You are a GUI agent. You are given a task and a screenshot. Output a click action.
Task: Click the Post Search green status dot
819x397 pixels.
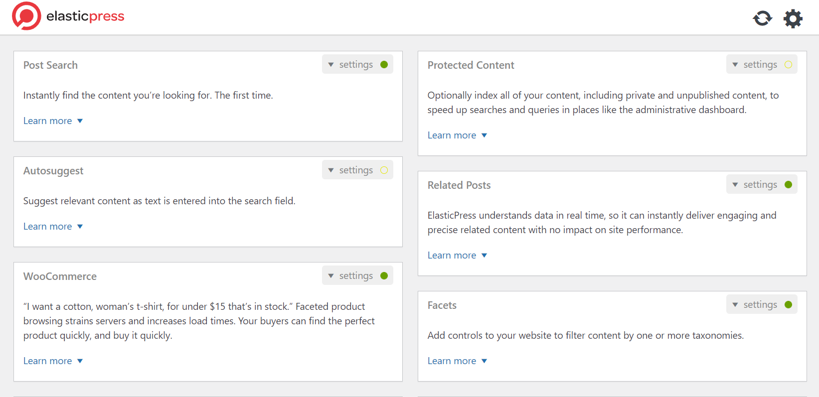[384, 64]
